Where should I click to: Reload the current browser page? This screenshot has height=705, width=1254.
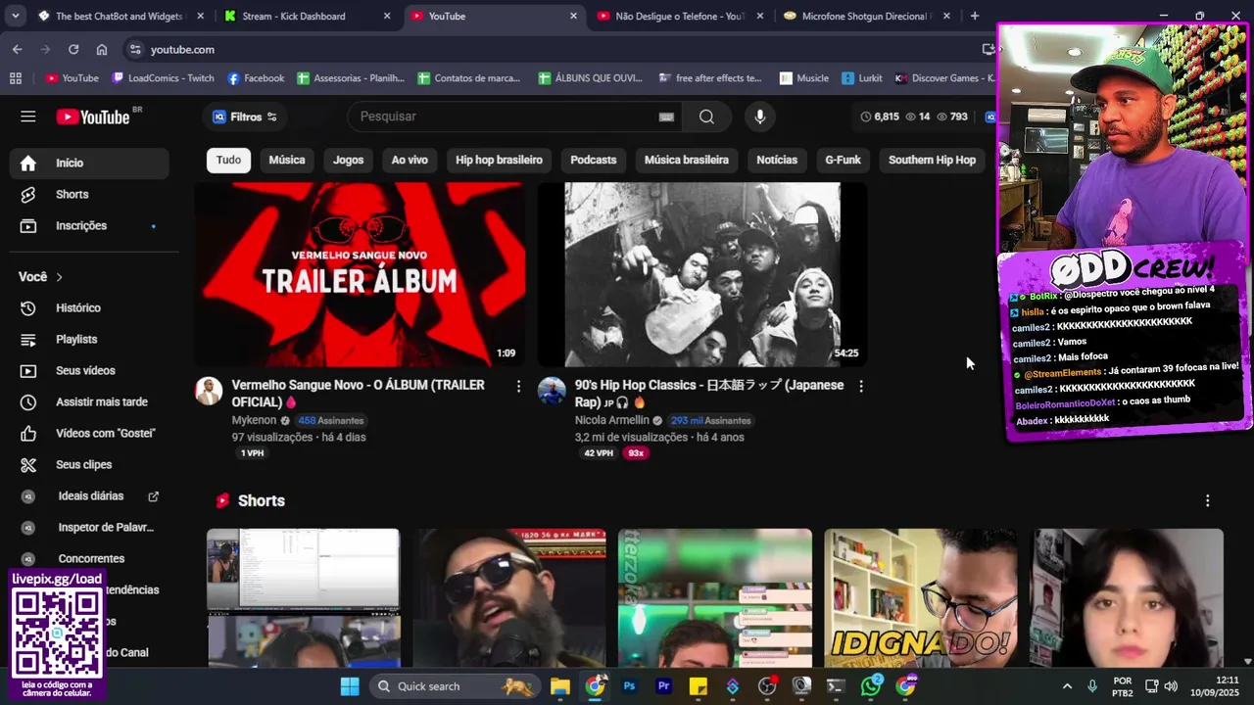pyautogui.click(x=73, y=49)
